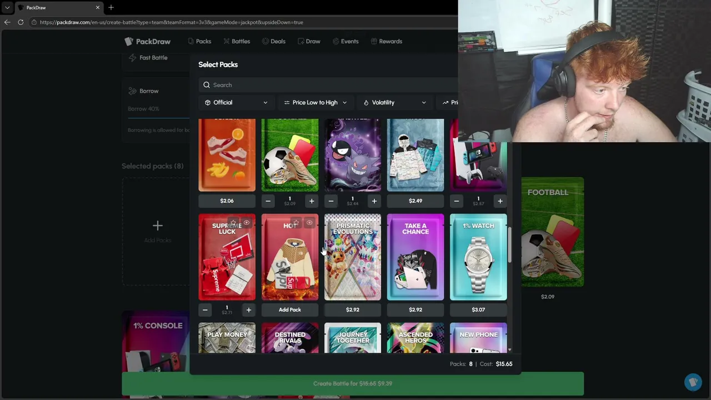Increase Supreme Luck pack quantity

249,310
